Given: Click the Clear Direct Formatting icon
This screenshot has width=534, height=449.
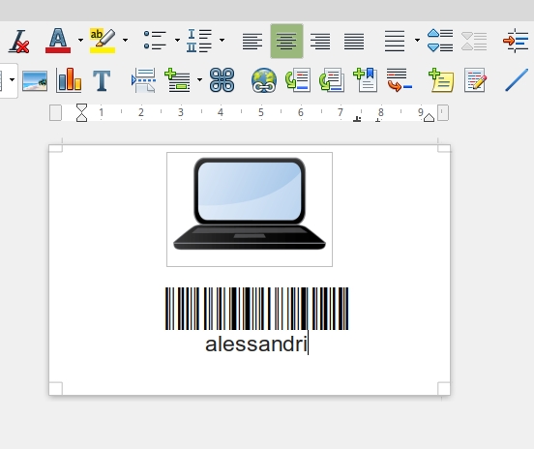Looking at the screenshot, I should pos(19,42).
